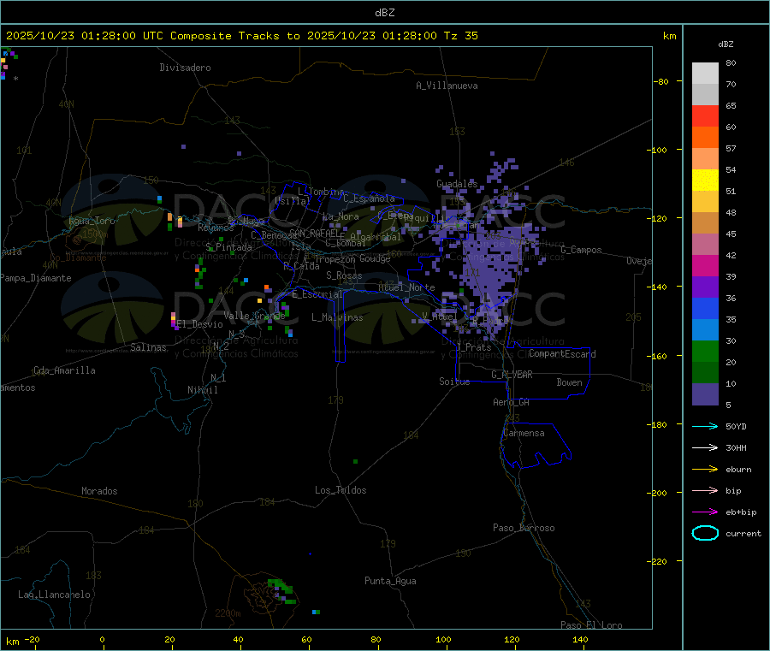The height and width of the screenshot is (651, 770).
Task: Click the cyan 'current' ellipse legend icon
Action: 705,533
